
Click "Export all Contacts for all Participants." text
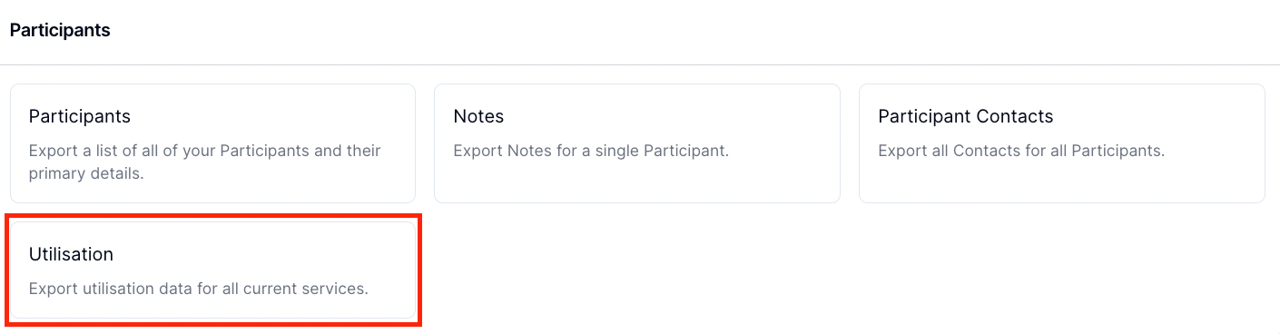click(x=1021, y=151)
